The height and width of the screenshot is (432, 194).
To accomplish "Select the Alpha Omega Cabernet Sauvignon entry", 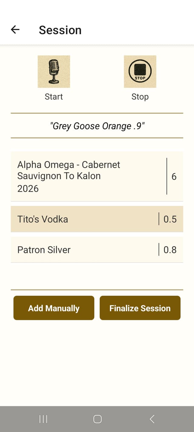I will click(97, 176).
